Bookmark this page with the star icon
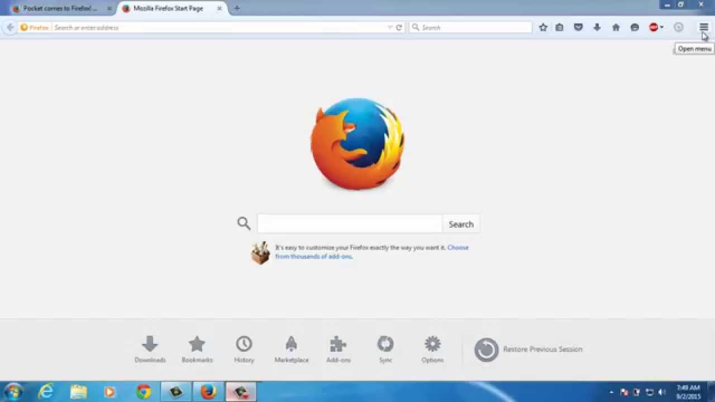 pos(543,27)
